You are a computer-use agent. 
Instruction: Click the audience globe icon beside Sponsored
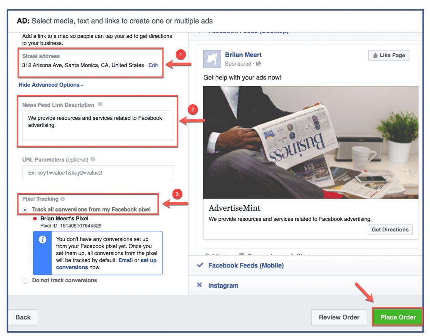pos(258,64)
